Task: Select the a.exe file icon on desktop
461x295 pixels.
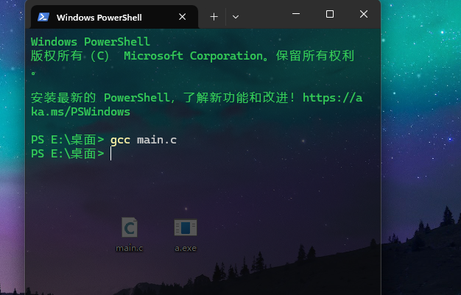Action: [185, 227]
